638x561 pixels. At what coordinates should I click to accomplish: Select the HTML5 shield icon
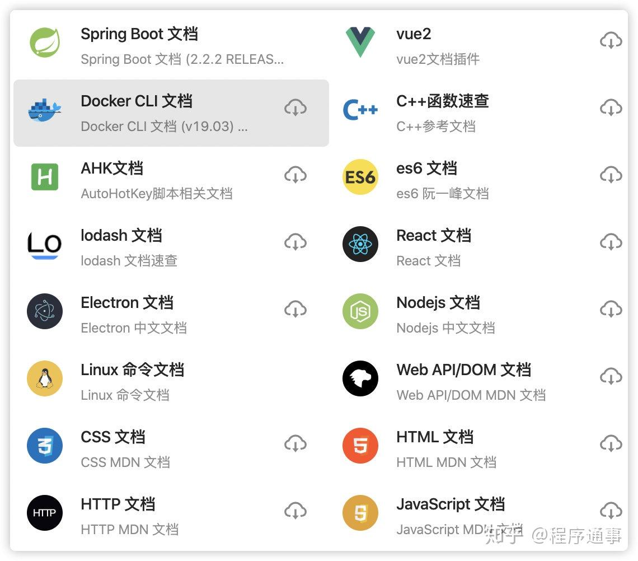pos(360,445)
